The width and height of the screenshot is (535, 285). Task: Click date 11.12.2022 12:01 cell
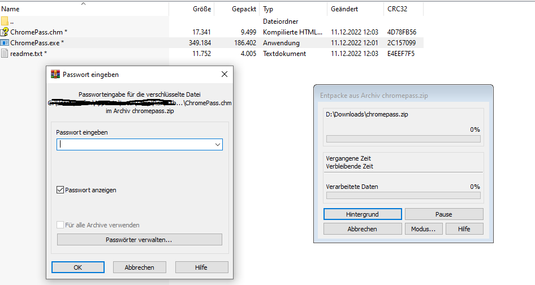[x=355, y=43]
